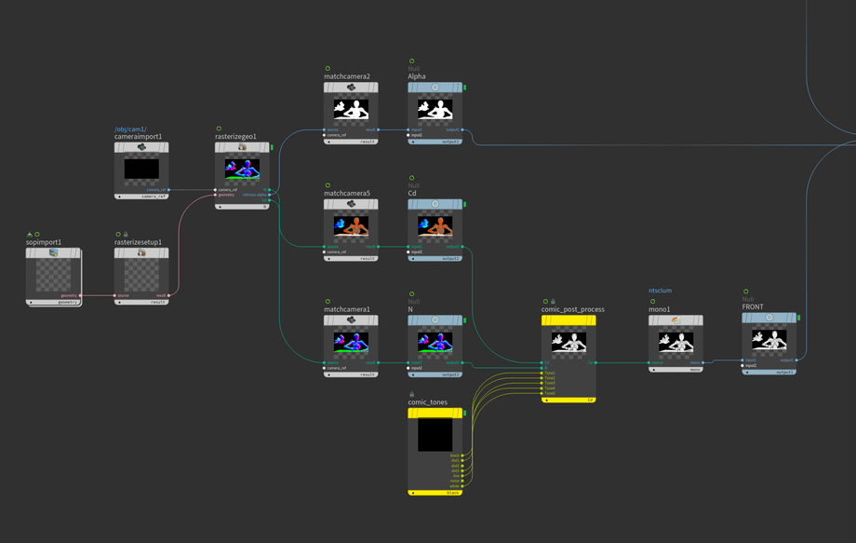Viewport: 856px width, 543px height.
Task: Expand output selector arrow on comic_post_process footer
Action: (x=546, y=400)
